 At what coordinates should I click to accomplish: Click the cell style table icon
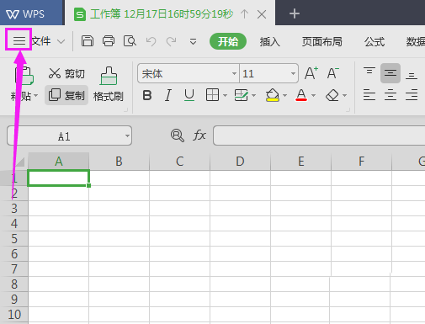[x=241, y=95]
